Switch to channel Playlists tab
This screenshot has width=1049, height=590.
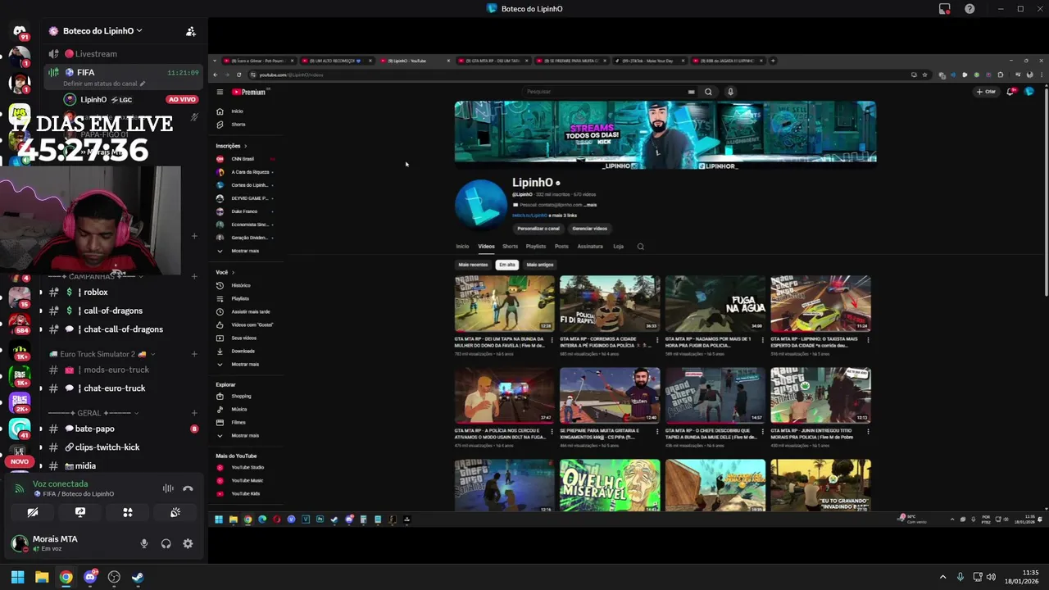pos(536,246)
